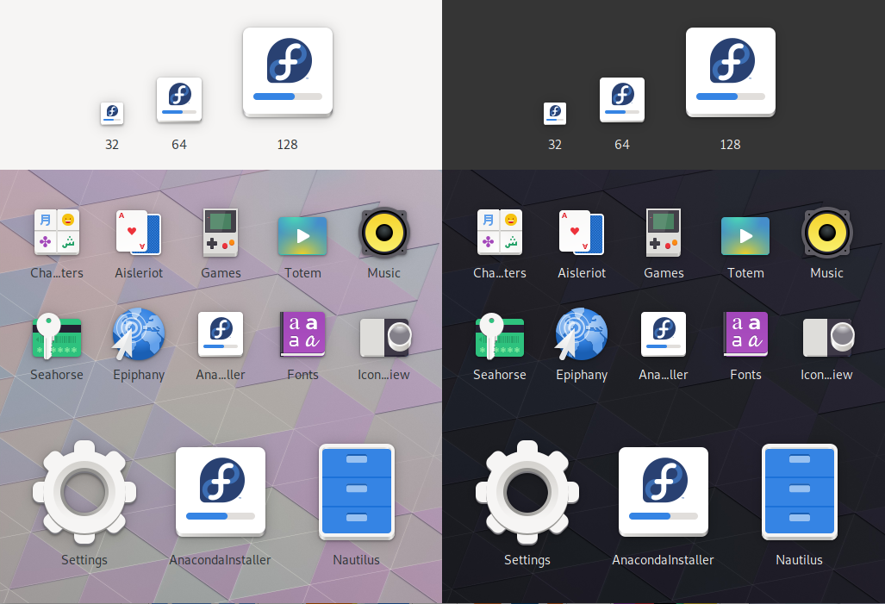Image resolution: width=885 pixels, height=604 pixels.
Task: Open the Seahorse key icon in the light panel
Action: [x=56, y=336]
